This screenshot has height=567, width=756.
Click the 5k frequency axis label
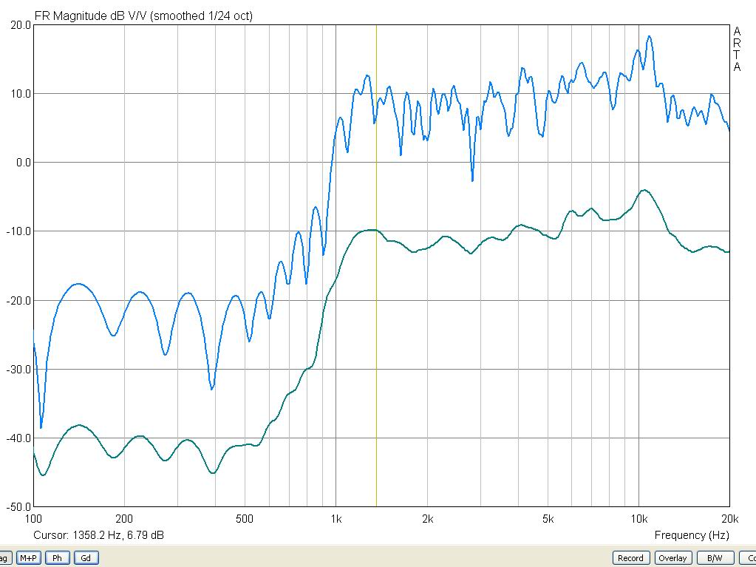[548, 519]
